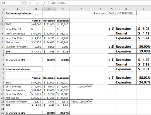The width and height of the screenshot is (151, 115).
Task: Click the 'a-2)' label cell
Action: tap(112, 47)
